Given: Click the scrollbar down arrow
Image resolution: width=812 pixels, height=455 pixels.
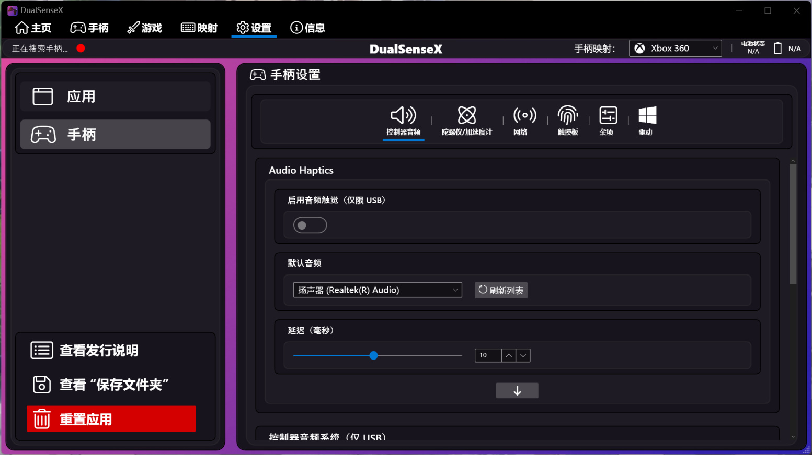Looking at the screenshot, I should [793, 437].
